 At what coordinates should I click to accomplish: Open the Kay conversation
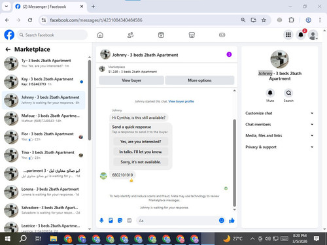pos(44,82)
